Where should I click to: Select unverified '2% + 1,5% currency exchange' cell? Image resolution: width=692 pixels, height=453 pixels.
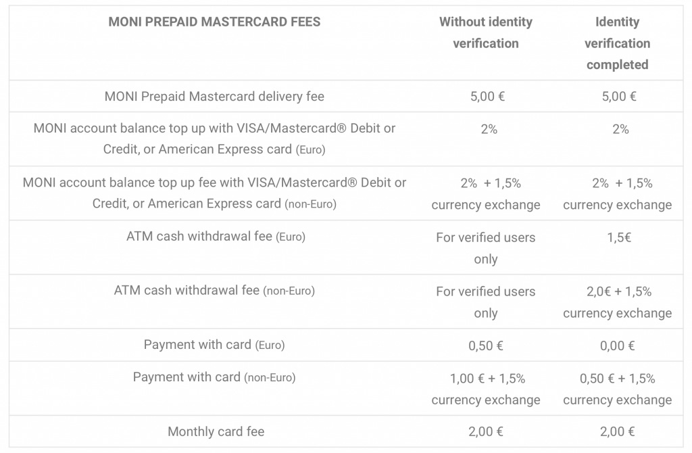point(486,194)
